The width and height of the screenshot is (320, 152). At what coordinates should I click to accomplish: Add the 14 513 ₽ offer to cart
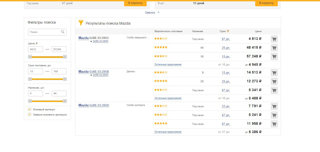[274, 73]
